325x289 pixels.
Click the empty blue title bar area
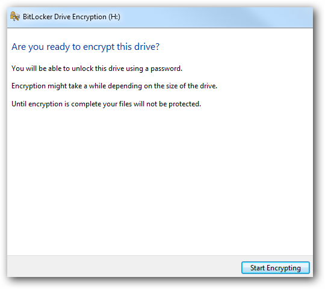pyautogui.click(x=215, y=17)
